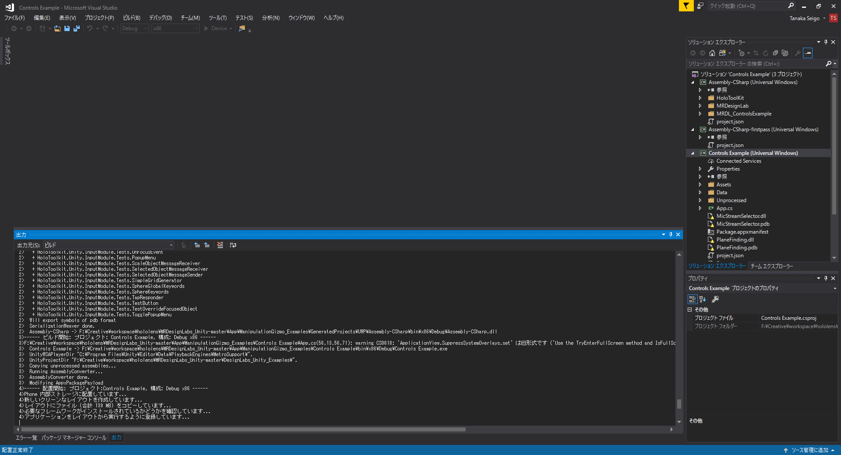This screenshot has width=841, height=455.
Task: Switch properties view to categorized sorting
Action: coord(693,299)
